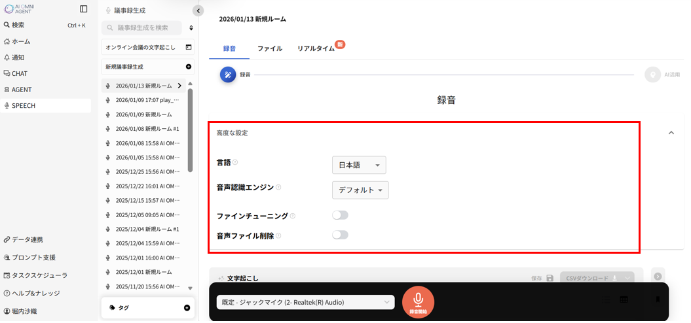Open 2025/12/04 新規ルーム #1 entry
This screenshot has height=323, width=691.
coord(143,229)
